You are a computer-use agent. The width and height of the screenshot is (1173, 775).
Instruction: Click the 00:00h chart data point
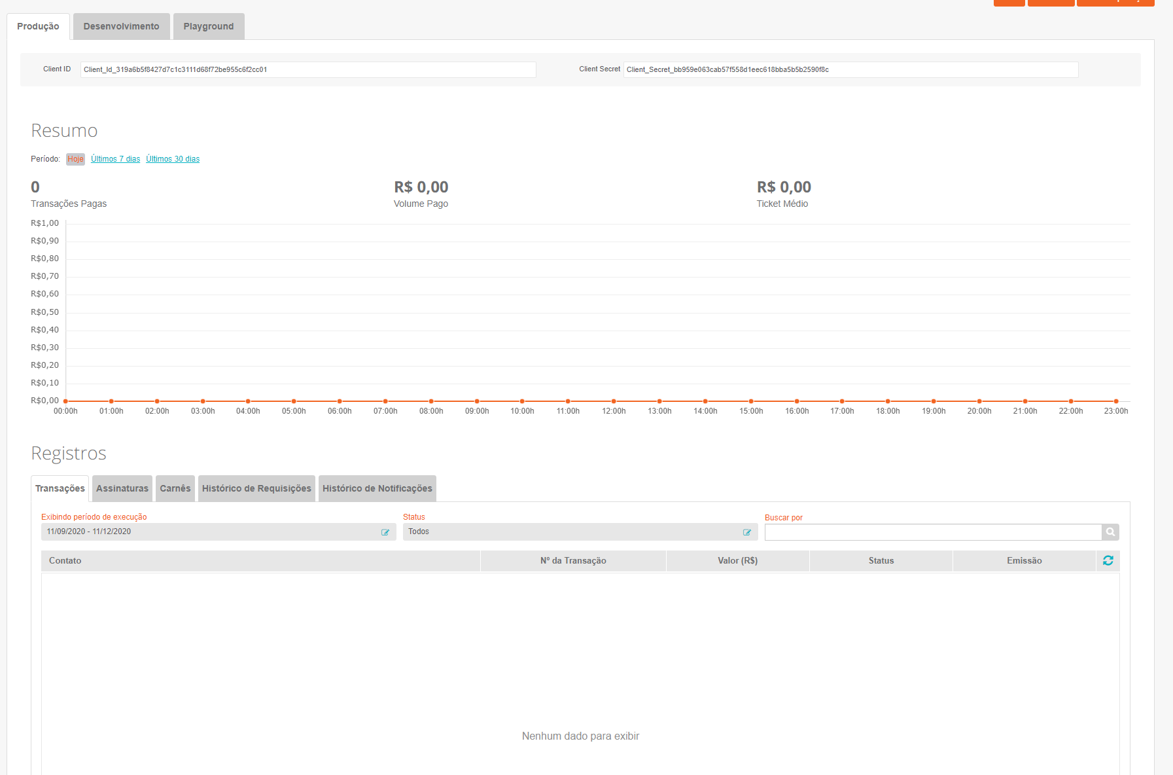coord(65,401)
